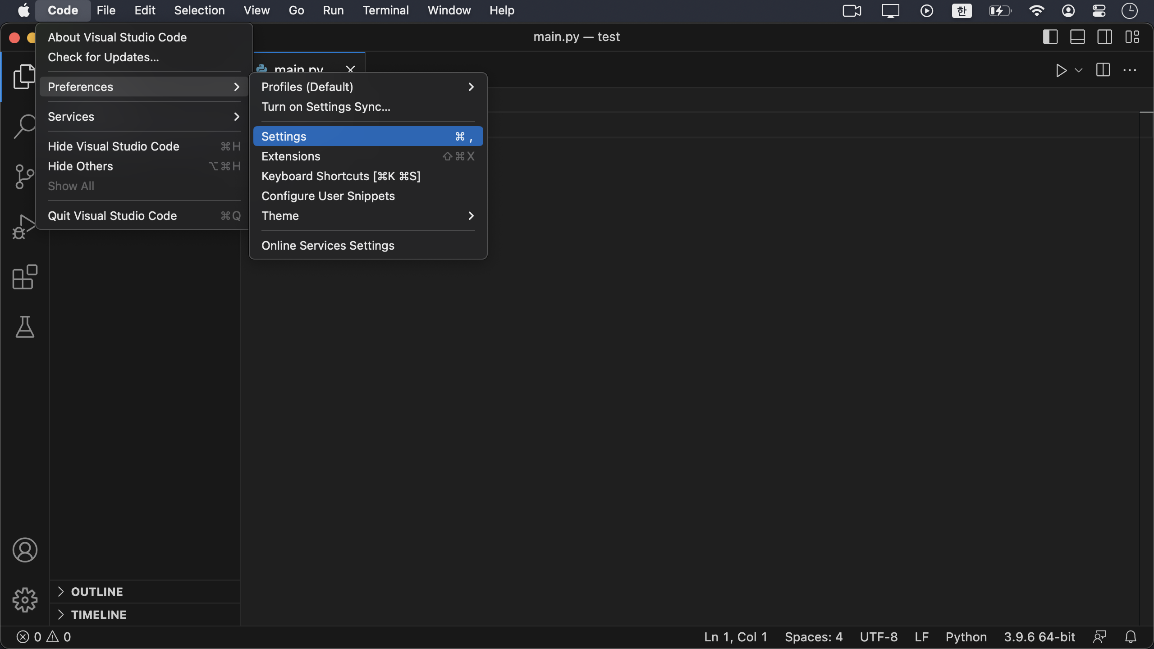The image size is (1154, 649).
Task: Click the Manage gear icon
Action: click(x=24, y=599)
